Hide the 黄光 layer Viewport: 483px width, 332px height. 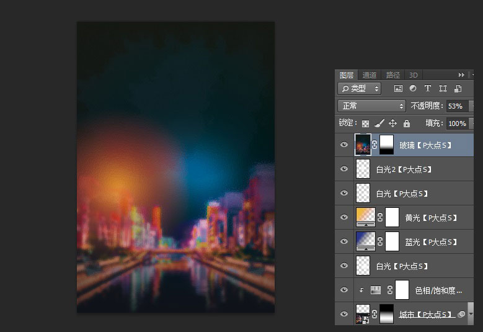[344, 217]
